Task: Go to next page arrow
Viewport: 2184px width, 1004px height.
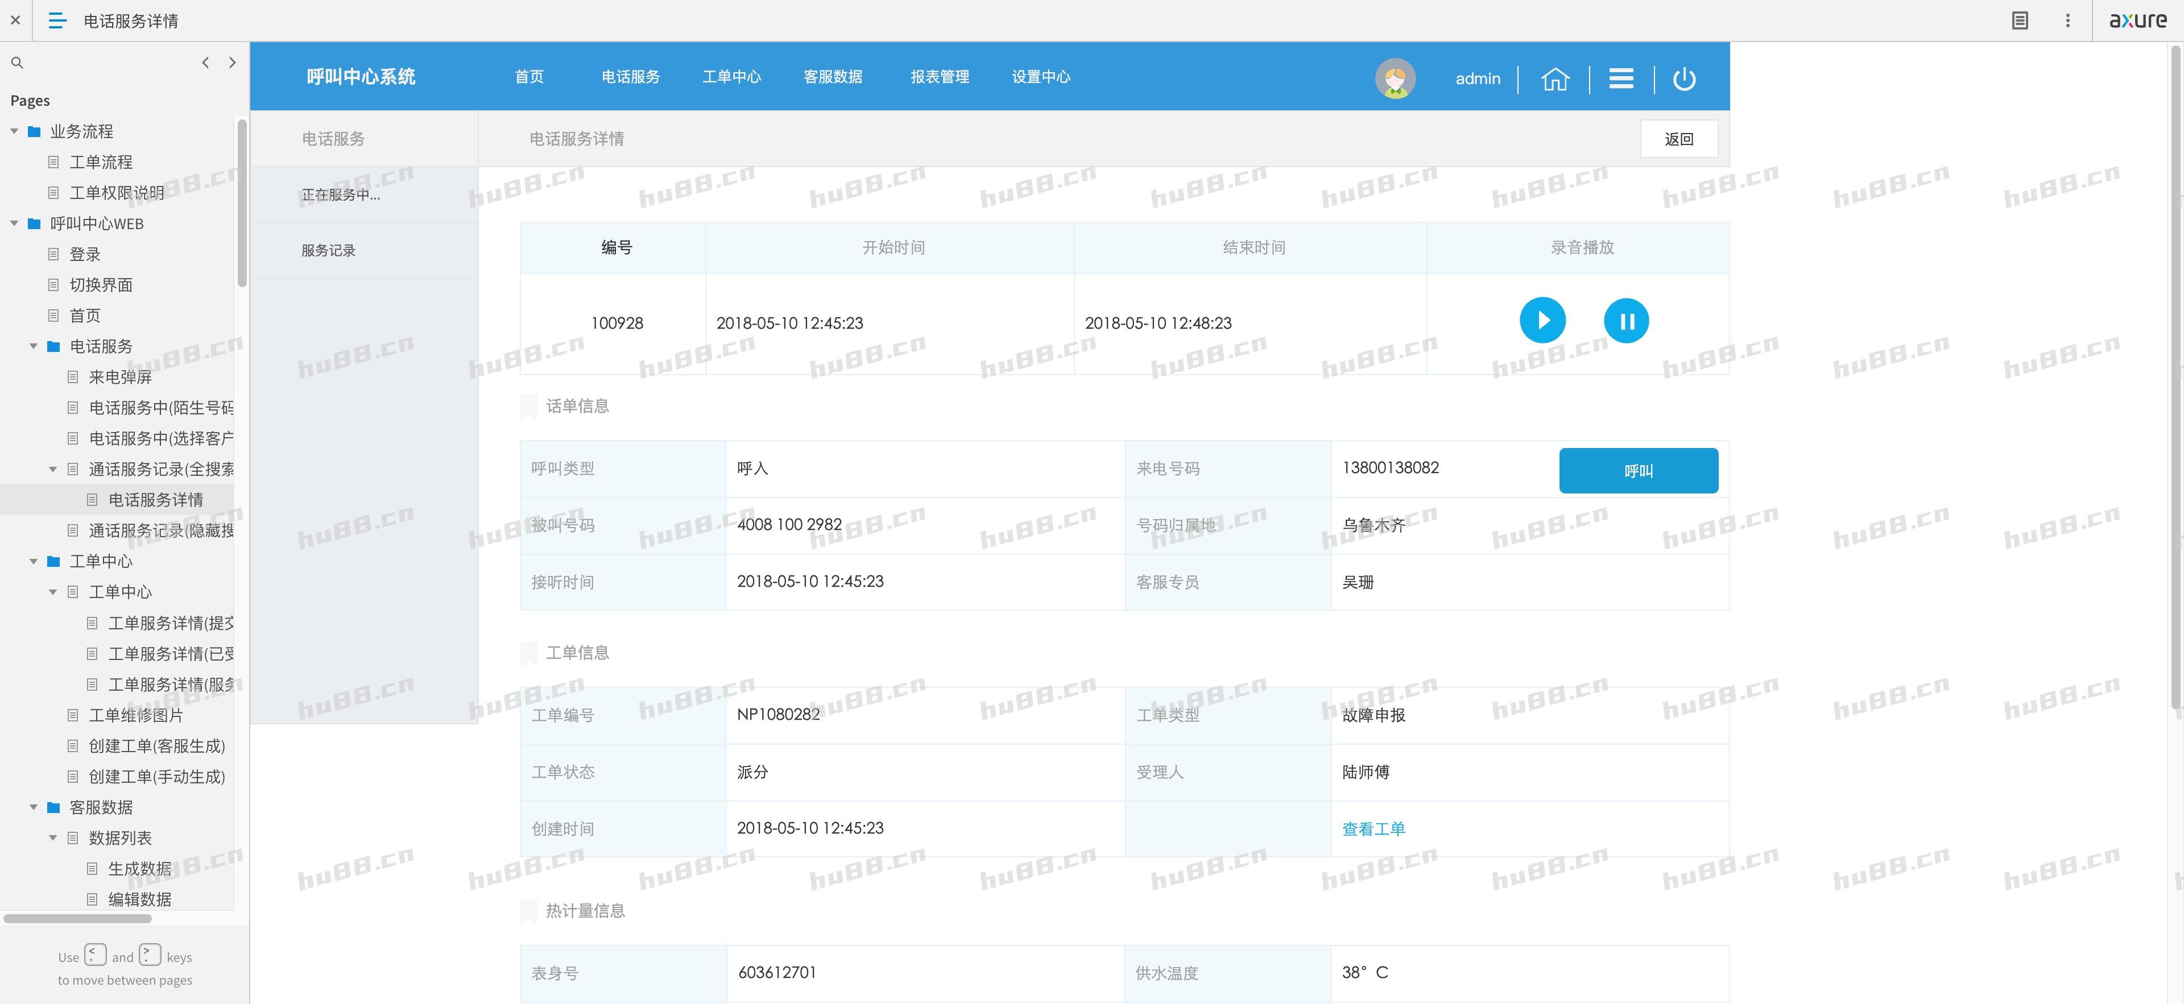Action: (x=232, y=63)
